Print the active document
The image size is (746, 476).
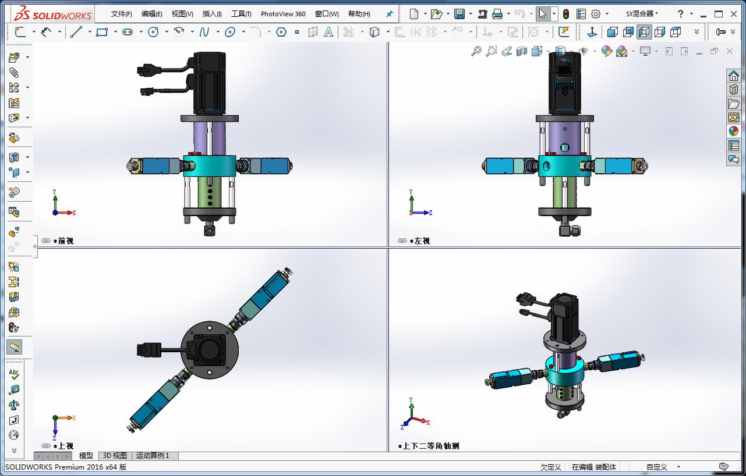pyautogui.click(x=497, y=14)
